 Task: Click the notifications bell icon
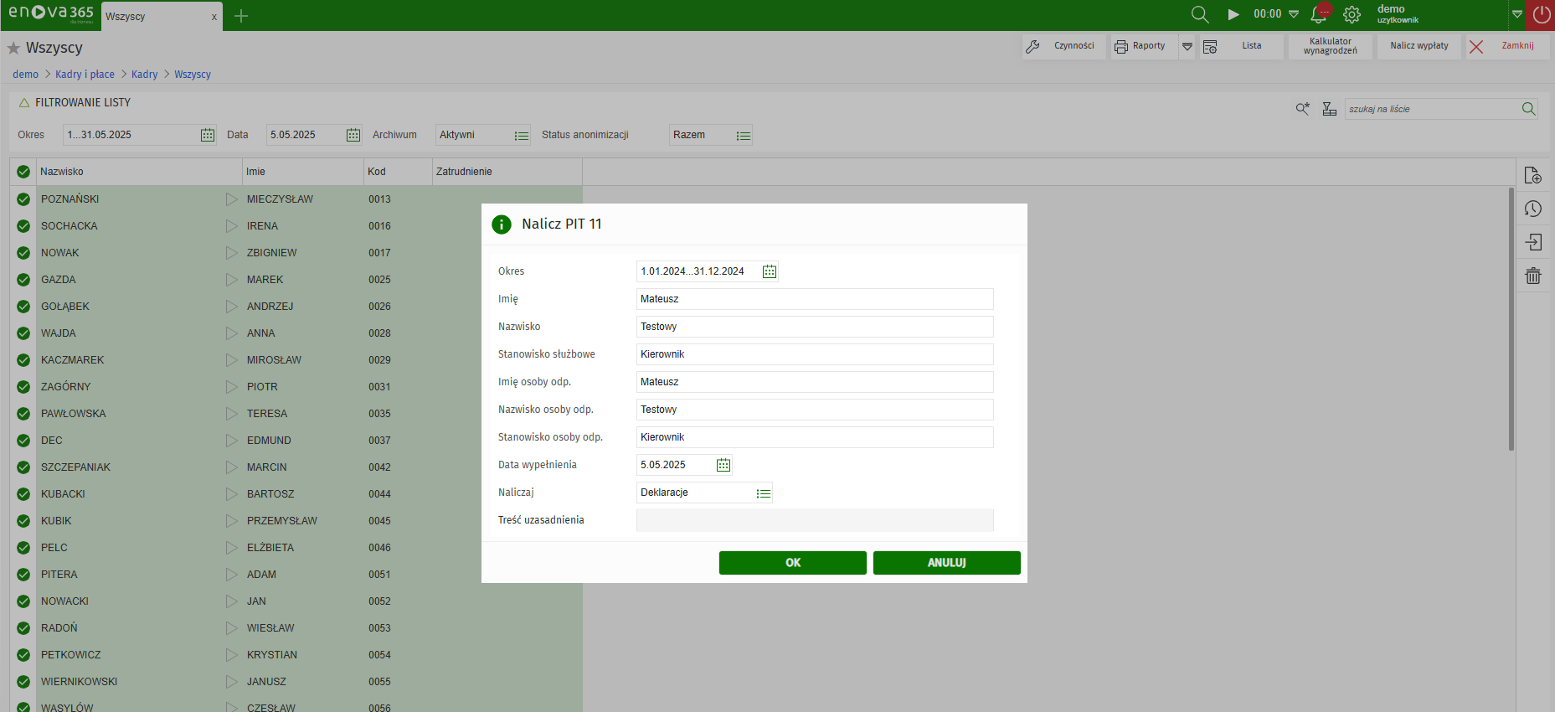pyautogui.click(x=1319, y=14)
